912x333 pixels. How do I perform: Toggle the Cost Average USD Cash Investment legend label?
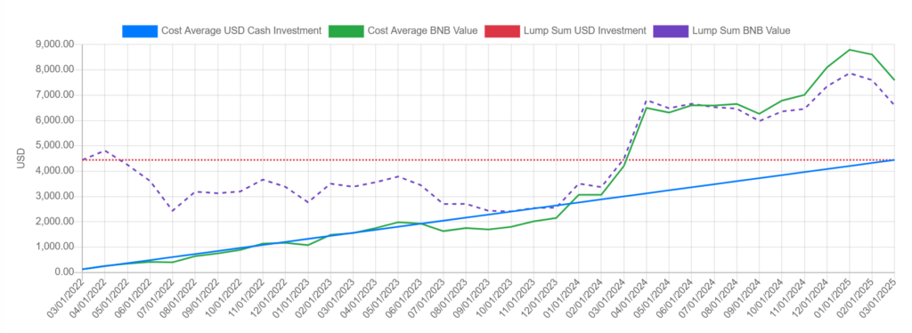(241, 31)
